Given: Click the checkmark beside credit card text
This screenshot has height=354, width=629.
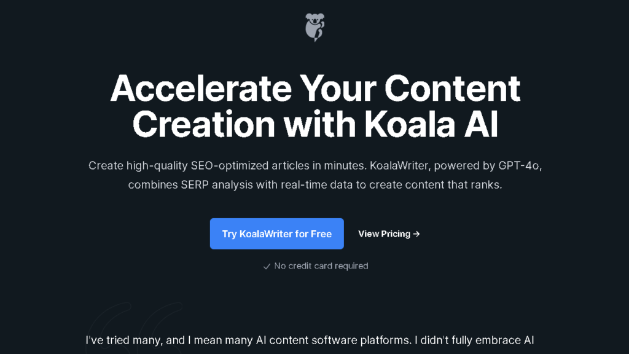Looking at the screenshot, I should [x=266, y=265].
